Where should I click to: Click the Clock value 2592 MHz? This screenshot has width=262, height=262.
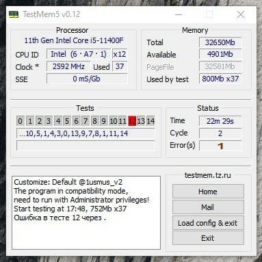click(69, 66)
